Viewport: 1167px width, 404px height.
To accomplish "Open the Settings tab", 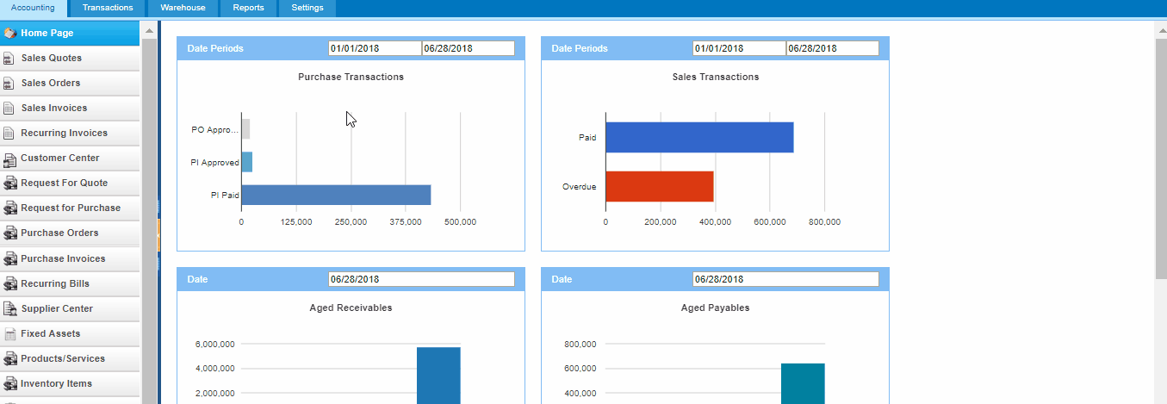I will pyautogui.click(x=307, y=8).
